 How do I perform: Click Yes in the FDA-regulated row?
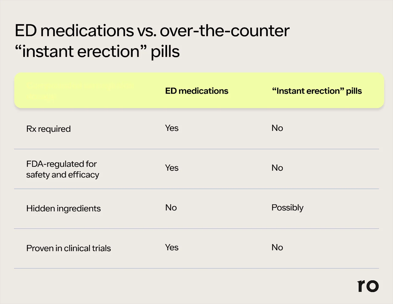[x=172, y=168]
